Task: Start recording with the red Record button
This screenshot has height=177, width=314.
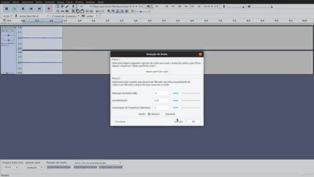Action: coord(49,9)
